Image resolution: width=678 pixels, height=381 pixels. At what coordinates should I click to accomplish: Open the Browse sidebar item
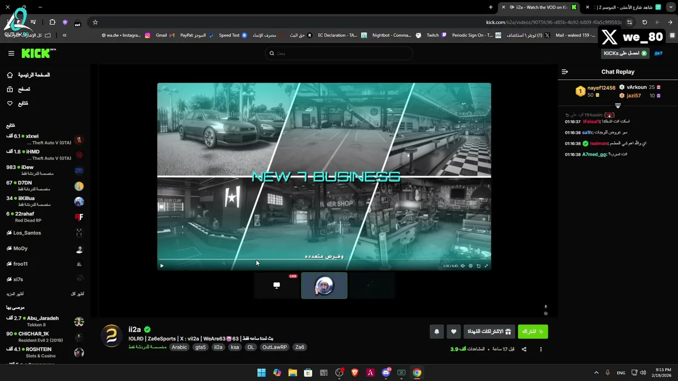tap(19, 89)
